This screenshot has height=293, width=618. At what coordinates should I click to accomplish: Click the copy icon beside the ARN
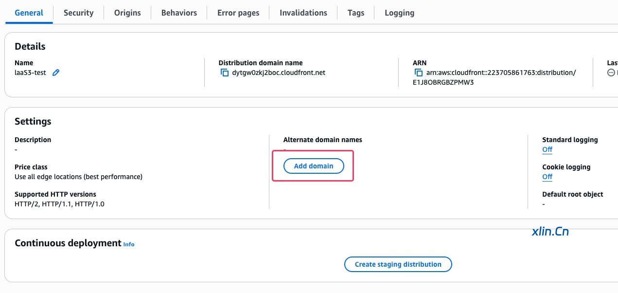418,73
